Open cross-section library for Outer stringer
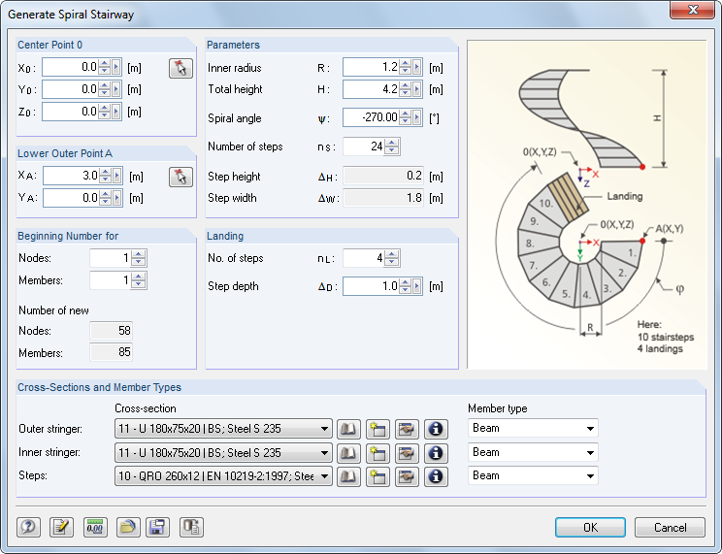This screenshot has height=554, width=722. pyautogui.click(x=348, y=429)
